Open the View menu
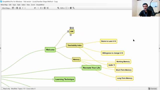The height and width of the screenshot is (90, 160). (x=28, y=5)
